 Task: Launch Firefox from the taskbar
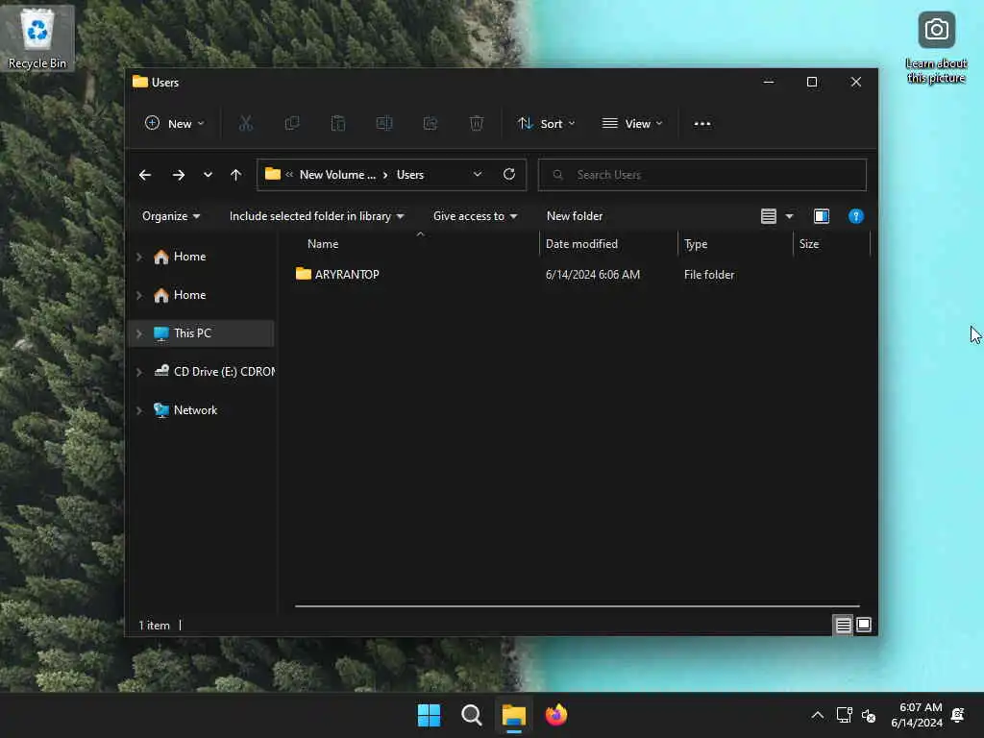pyautogui.click(x=556, y=715)
